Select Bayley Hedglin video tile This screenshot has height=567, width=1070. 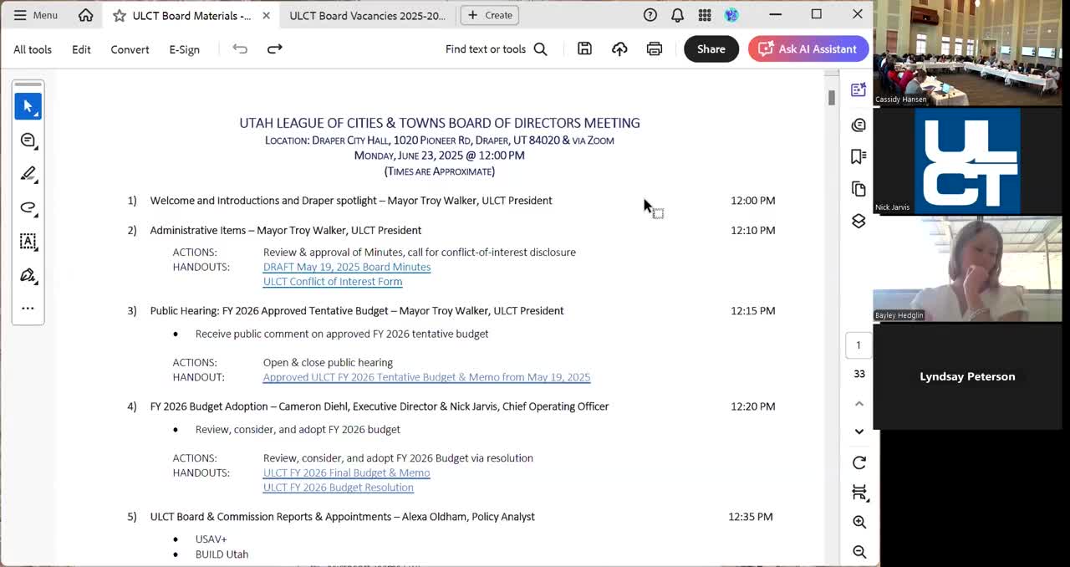click(x=967, y=268)
